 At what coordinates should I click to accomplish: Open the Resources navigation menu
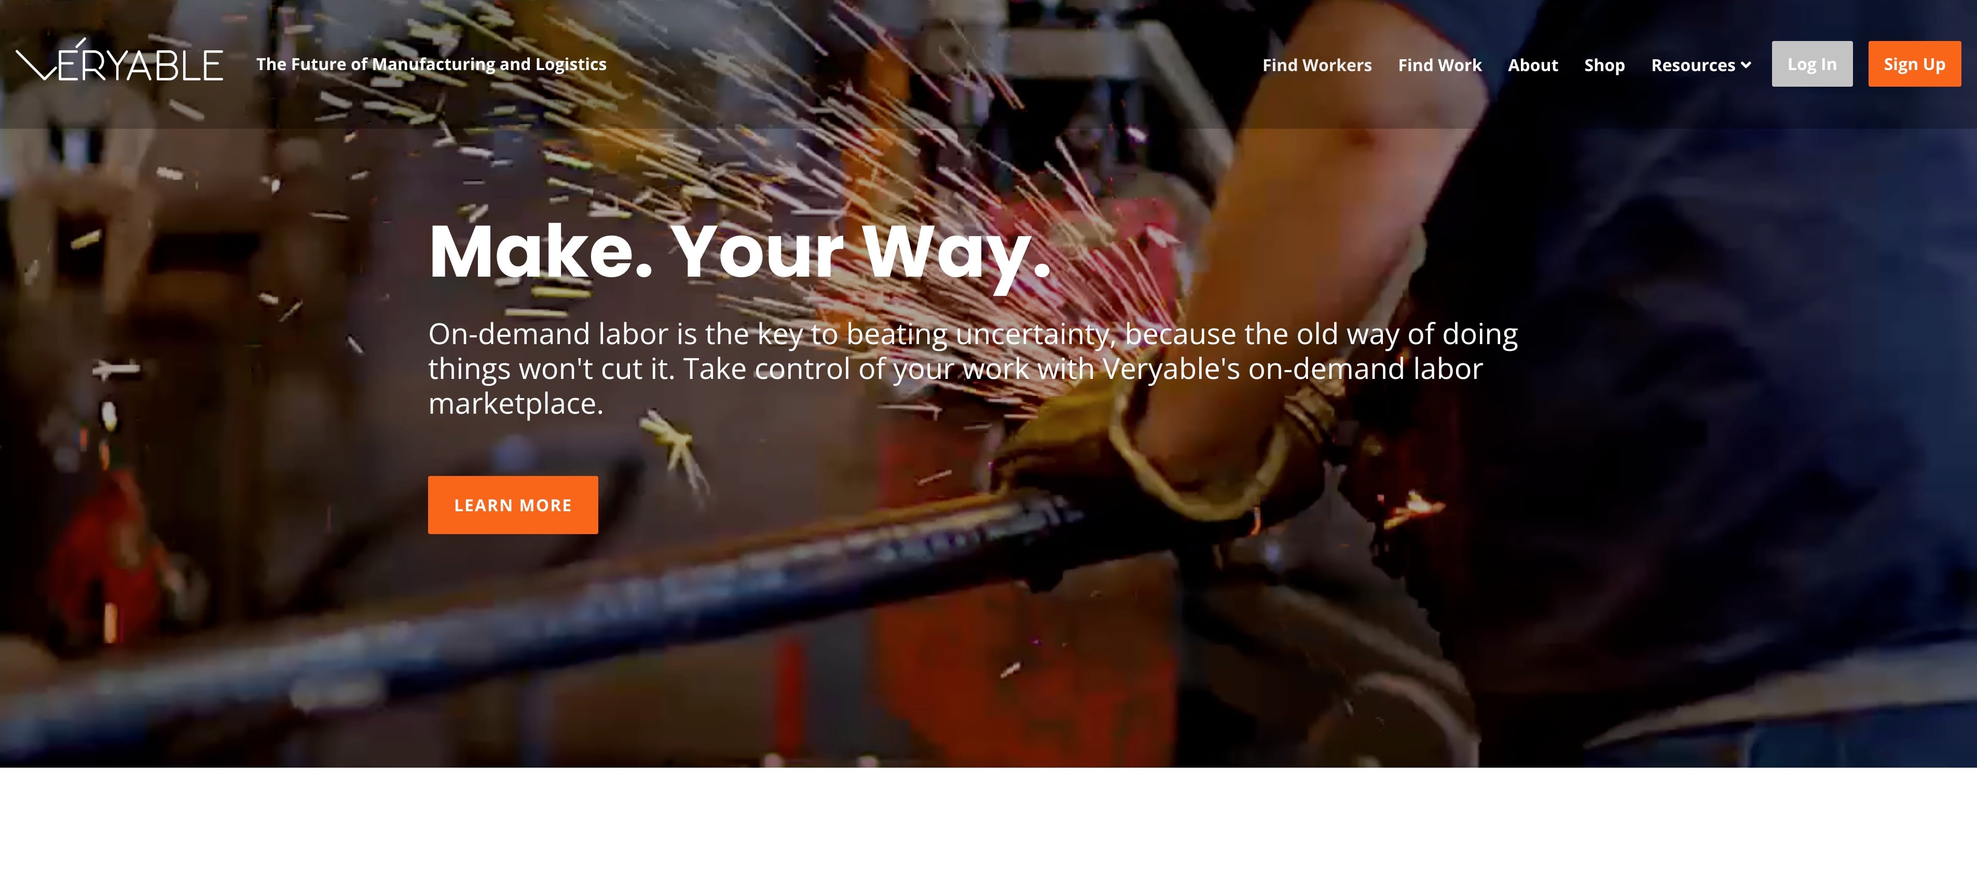tap(1701, 65)
